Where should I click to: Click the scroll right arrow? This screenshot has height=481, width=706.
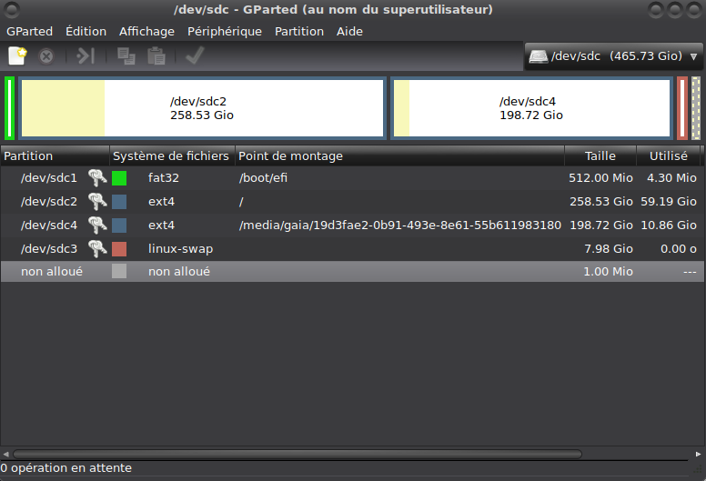coord(698,454)
